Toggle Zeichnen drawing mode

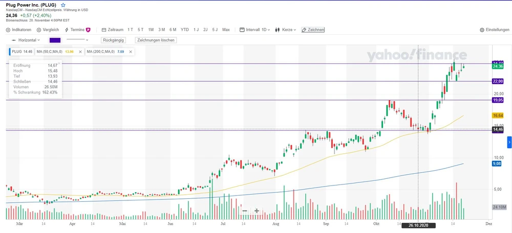313,30
